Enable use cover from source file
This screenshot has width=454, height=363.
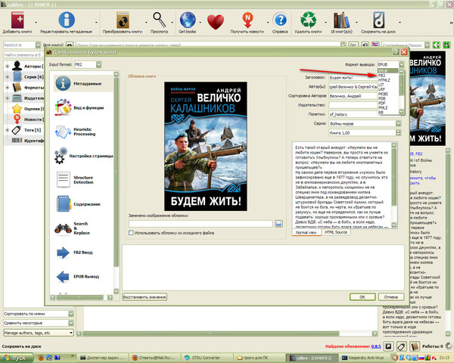point(131,233)
